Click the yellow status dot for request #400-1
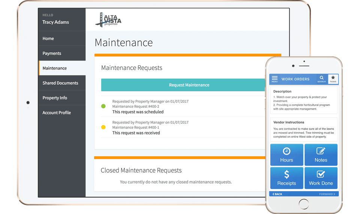The height and width of the screenshot is (214, 360). (103, 127)
